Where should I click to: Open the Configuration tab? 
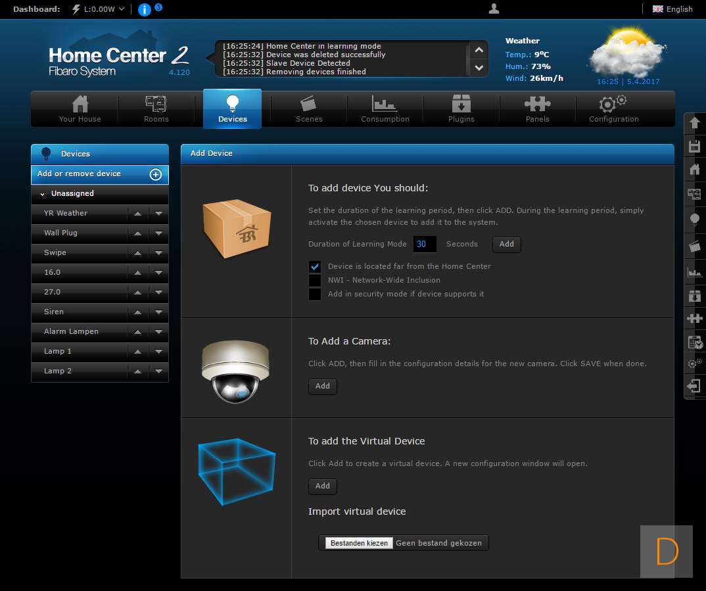point(614,109)
